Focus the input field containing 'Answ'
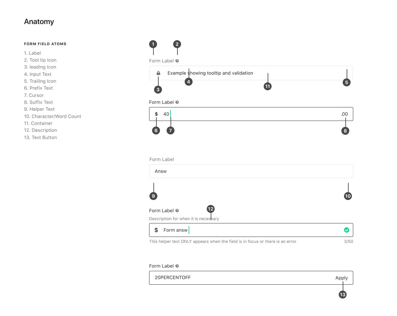Viewport: 397px width, 316px height. point(251,171)
